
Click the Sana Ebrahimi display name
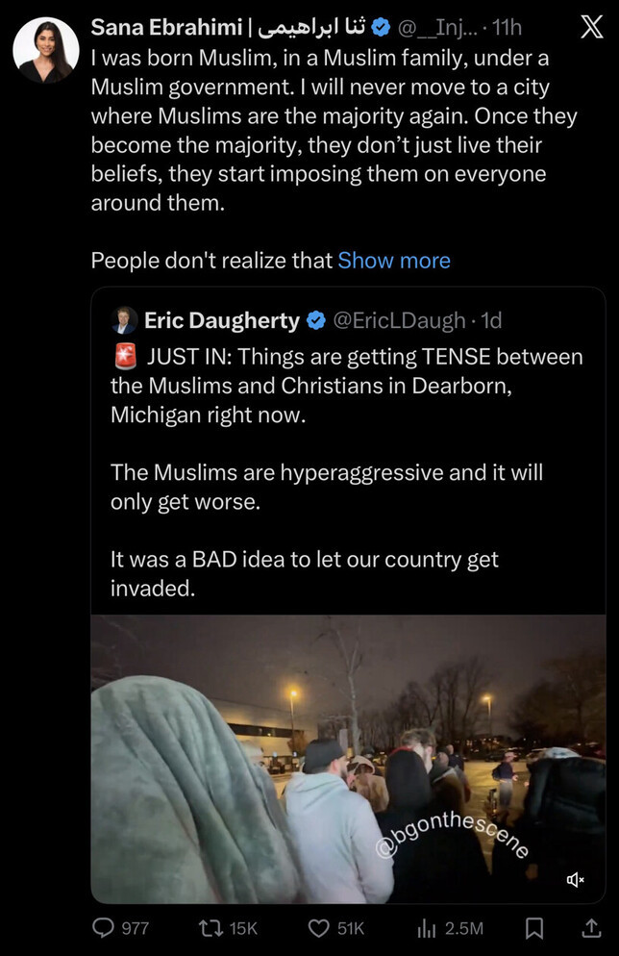tap(166, 28)
